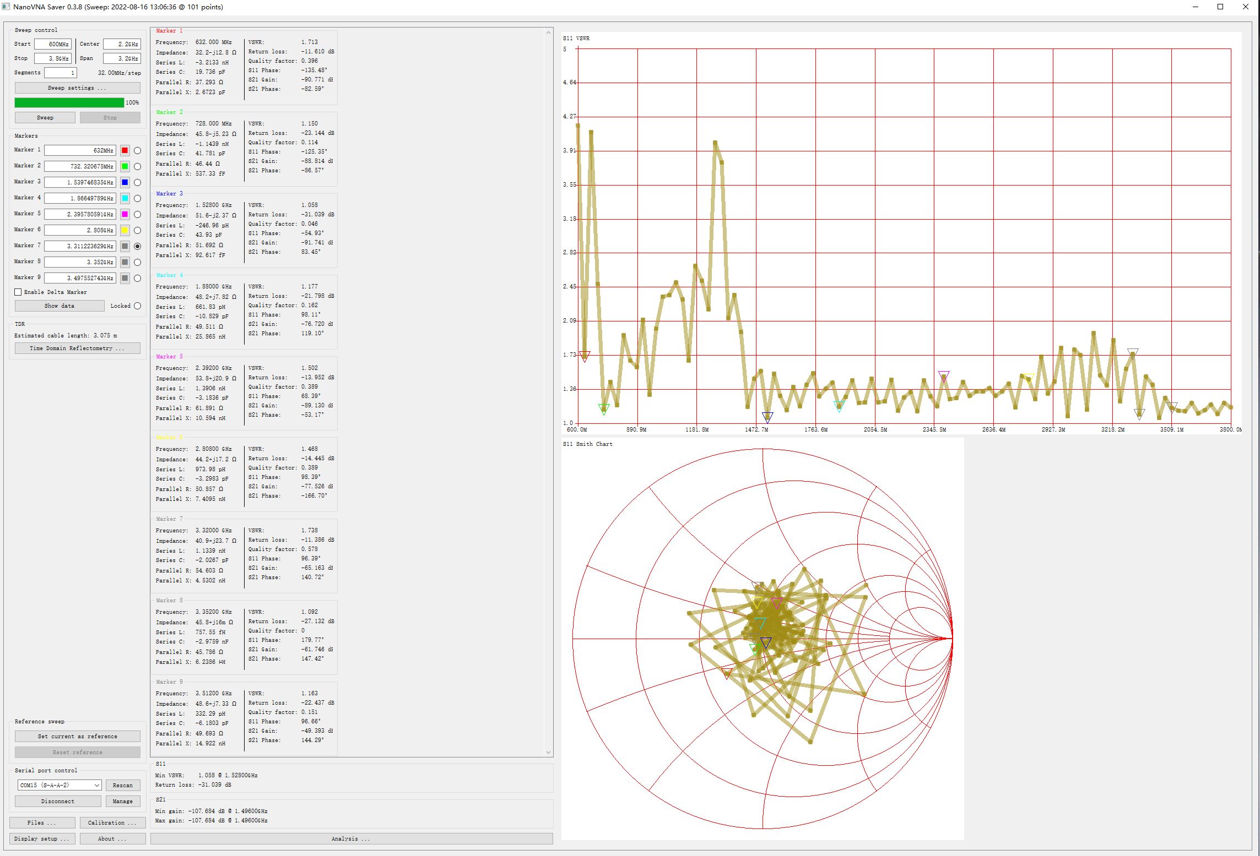Image resolution: width=1260 pixels, height=856 pixels.
Task: Click Marker 6 yellow color swatch
Action: point(125,230)
